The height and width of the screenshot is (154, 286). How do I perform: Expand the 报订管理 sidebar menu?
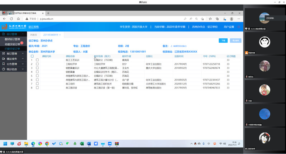[13, 54]
